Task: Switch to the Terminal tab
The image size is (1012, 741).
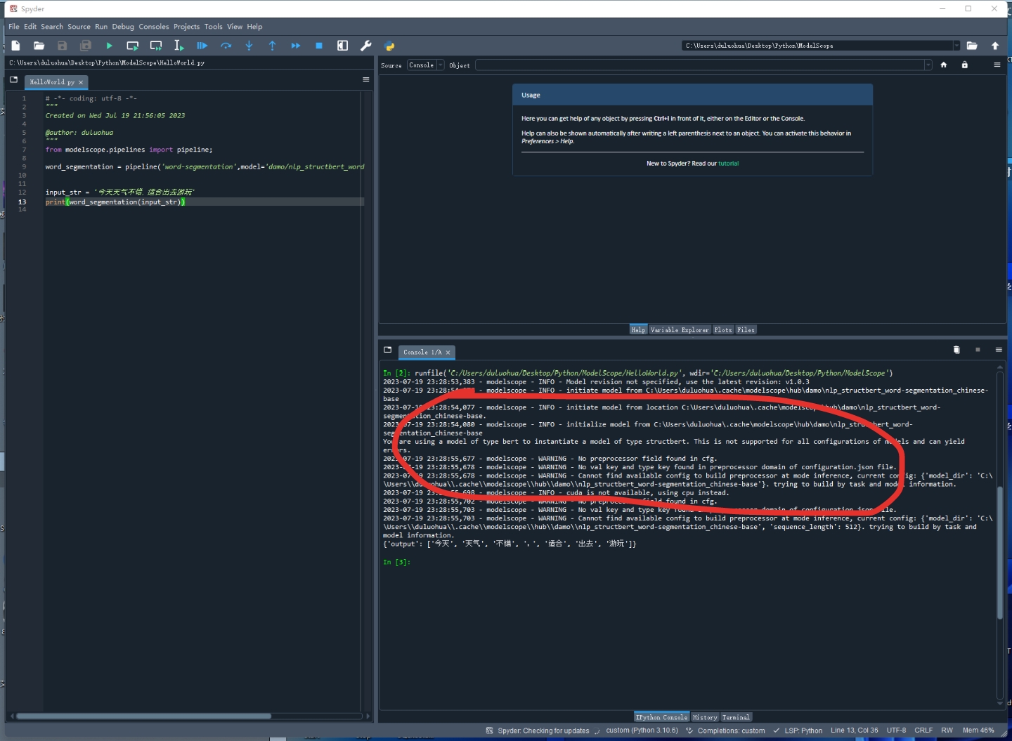Action: click(x=736, y=717)
